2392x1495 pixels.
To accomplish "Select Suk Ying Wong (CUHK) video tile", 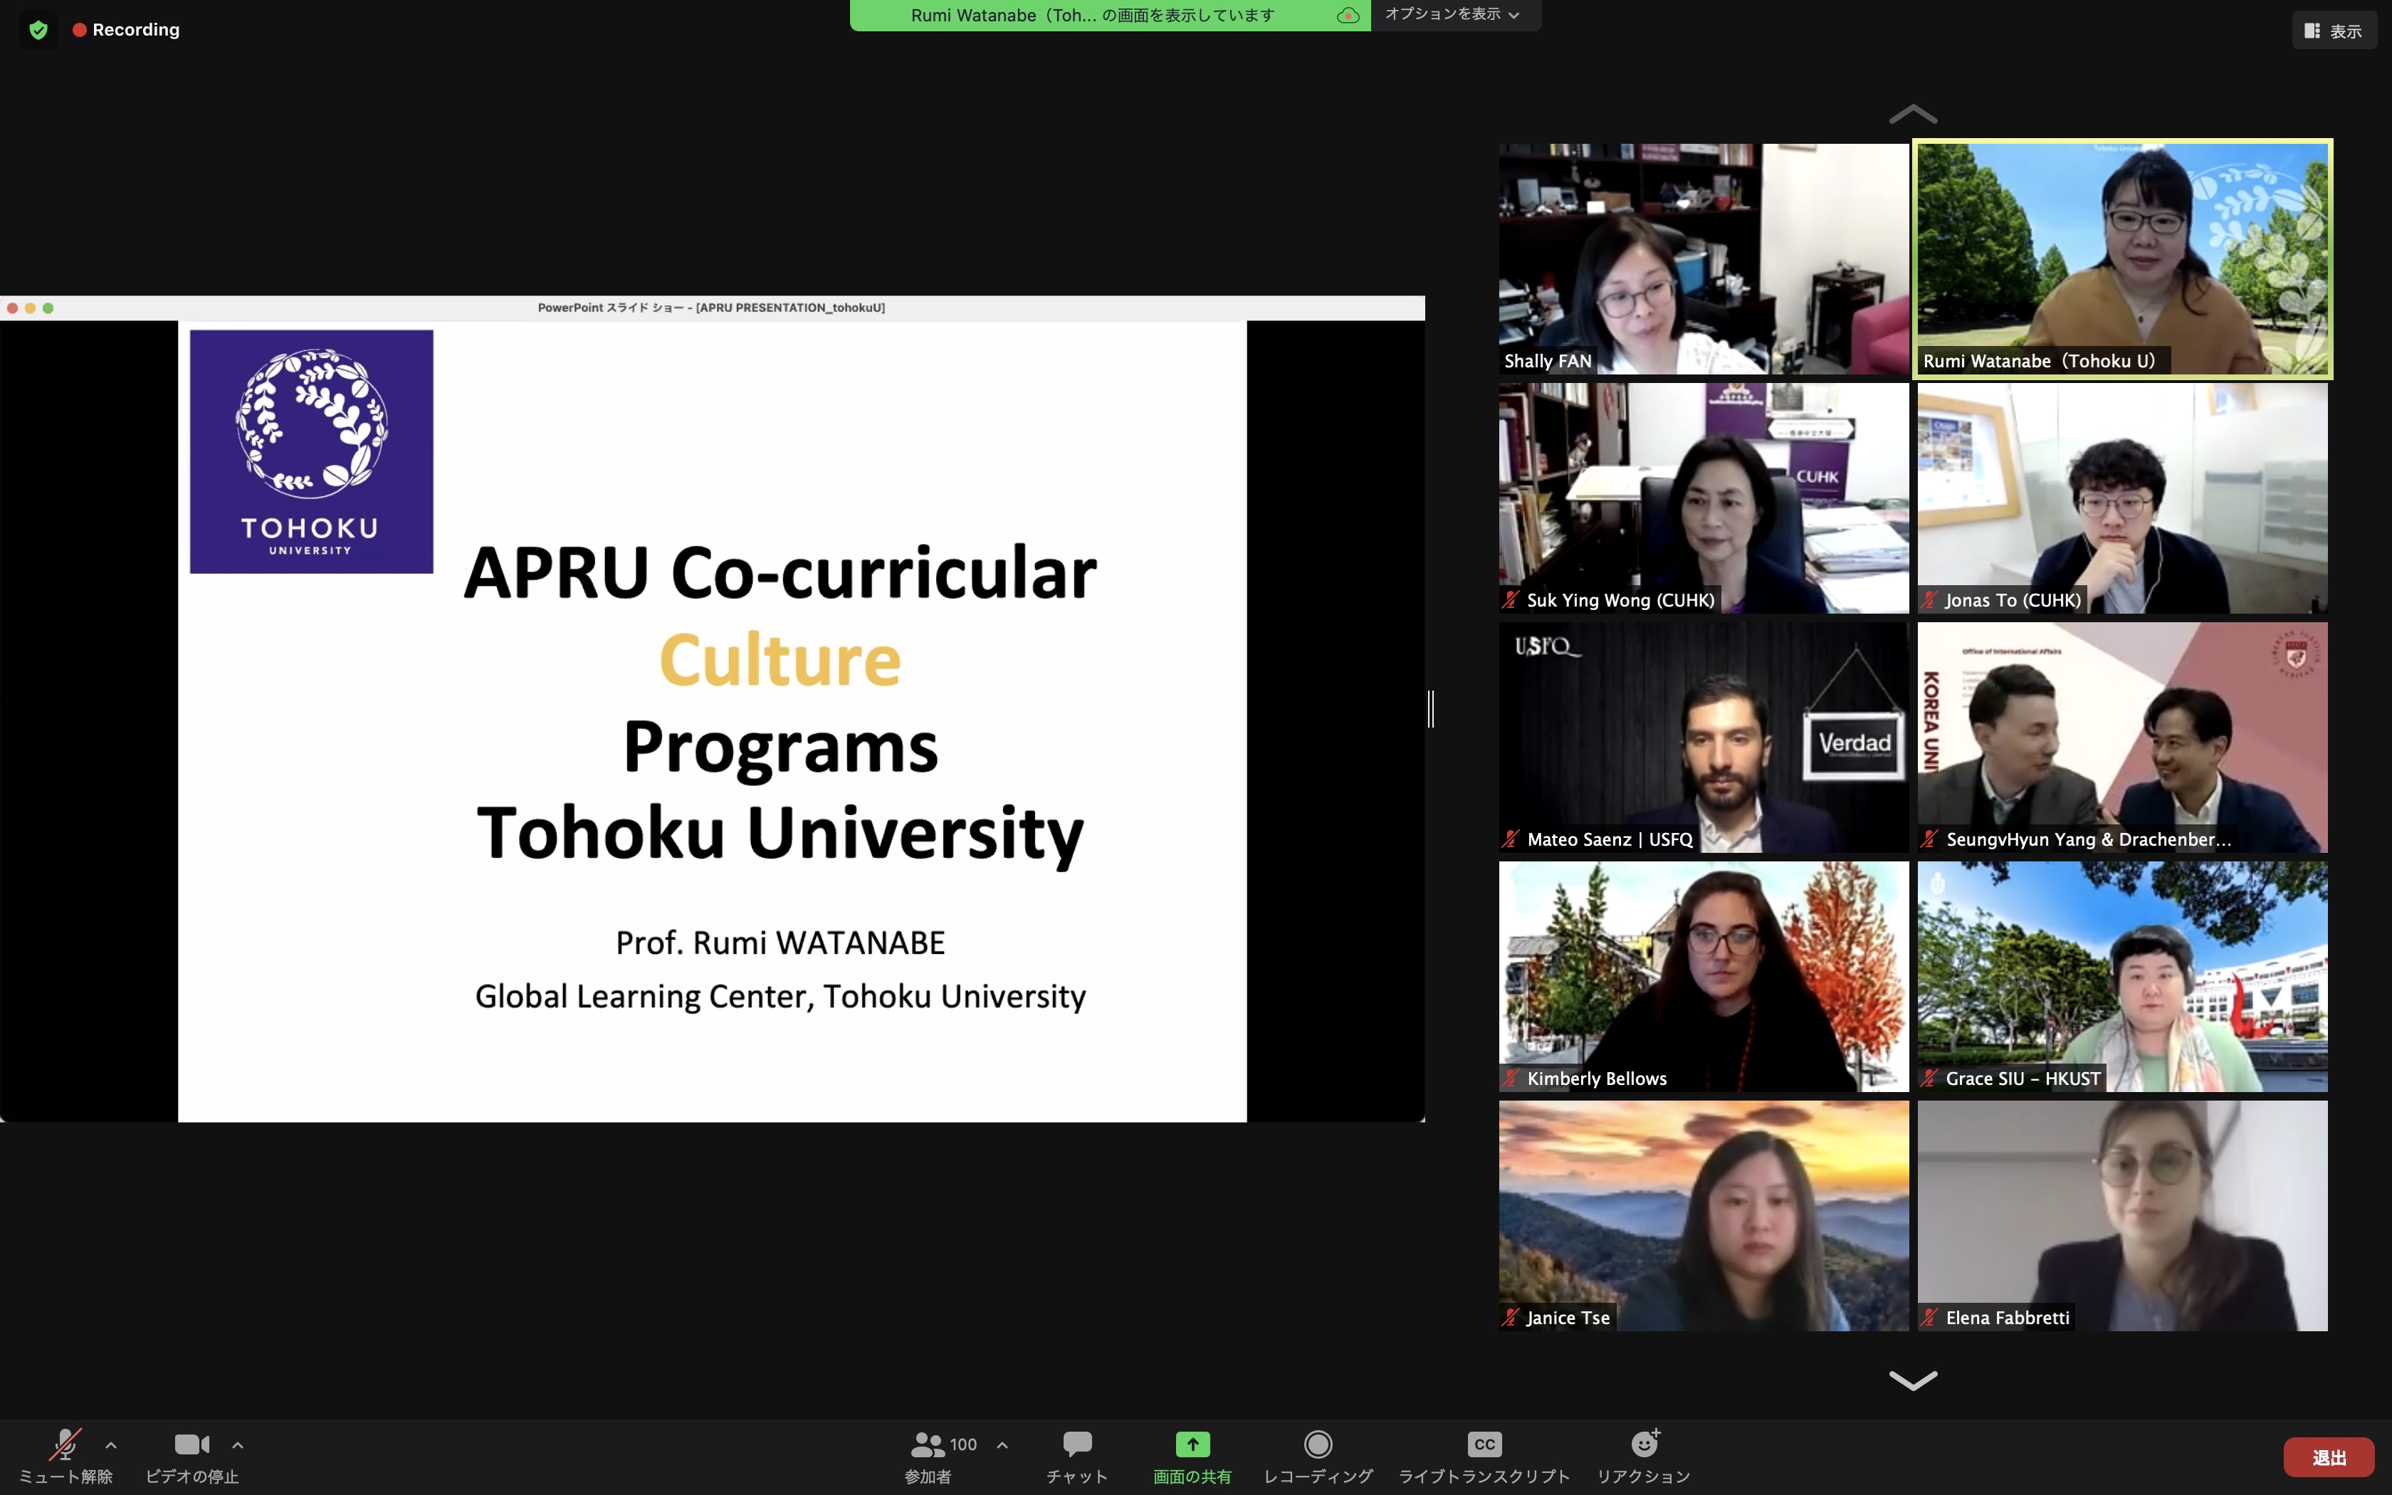I will click(x=1703, y=498).
